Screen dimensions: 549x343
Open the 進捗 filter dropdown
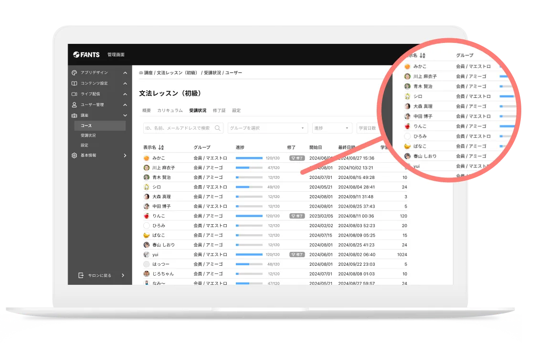click(332, 128)
